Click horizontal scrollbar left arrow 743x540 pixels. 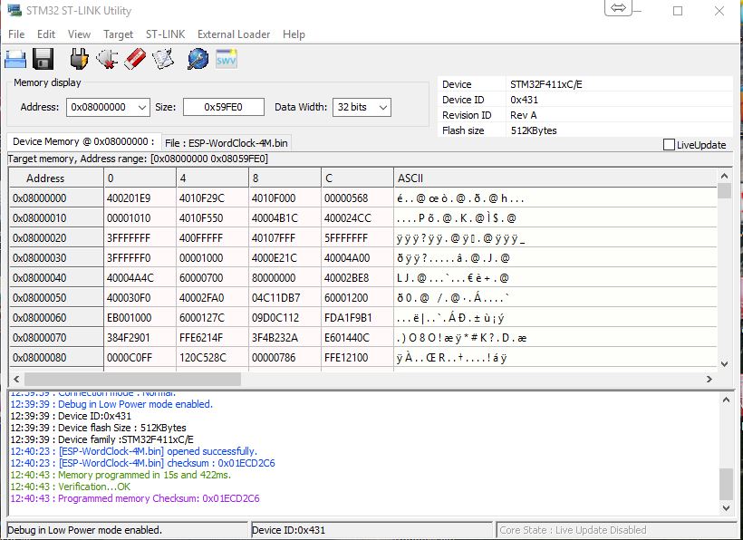click(16, 379)
